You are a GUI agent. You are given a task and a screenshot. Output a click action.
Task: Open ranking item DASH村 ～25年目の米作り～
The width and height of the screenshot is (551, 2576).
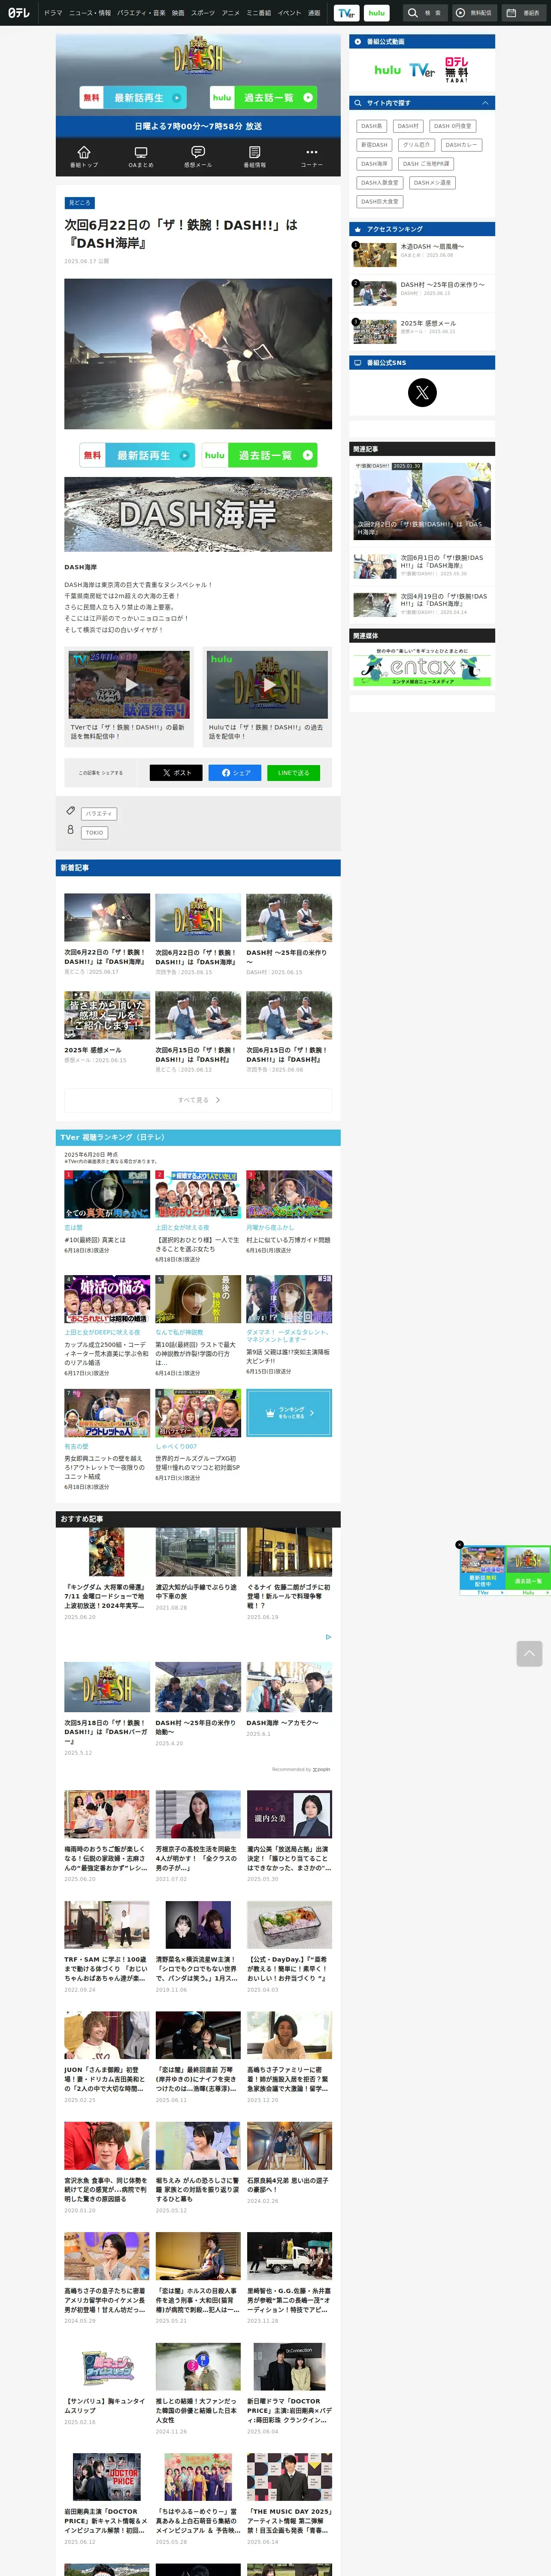coord(422,292)
